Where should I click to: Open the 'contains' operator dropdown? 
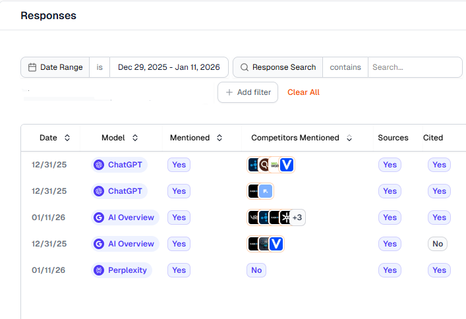pos(345,67)
